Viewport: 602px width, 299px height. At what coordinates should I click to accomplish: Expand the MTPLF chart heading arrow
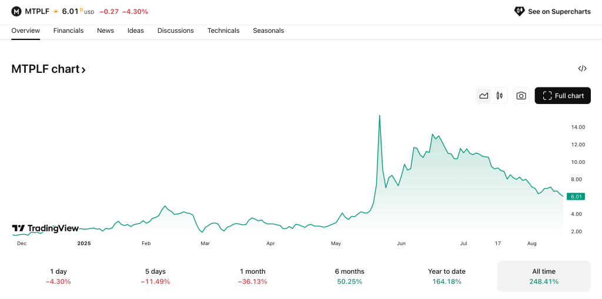(83, 70)
